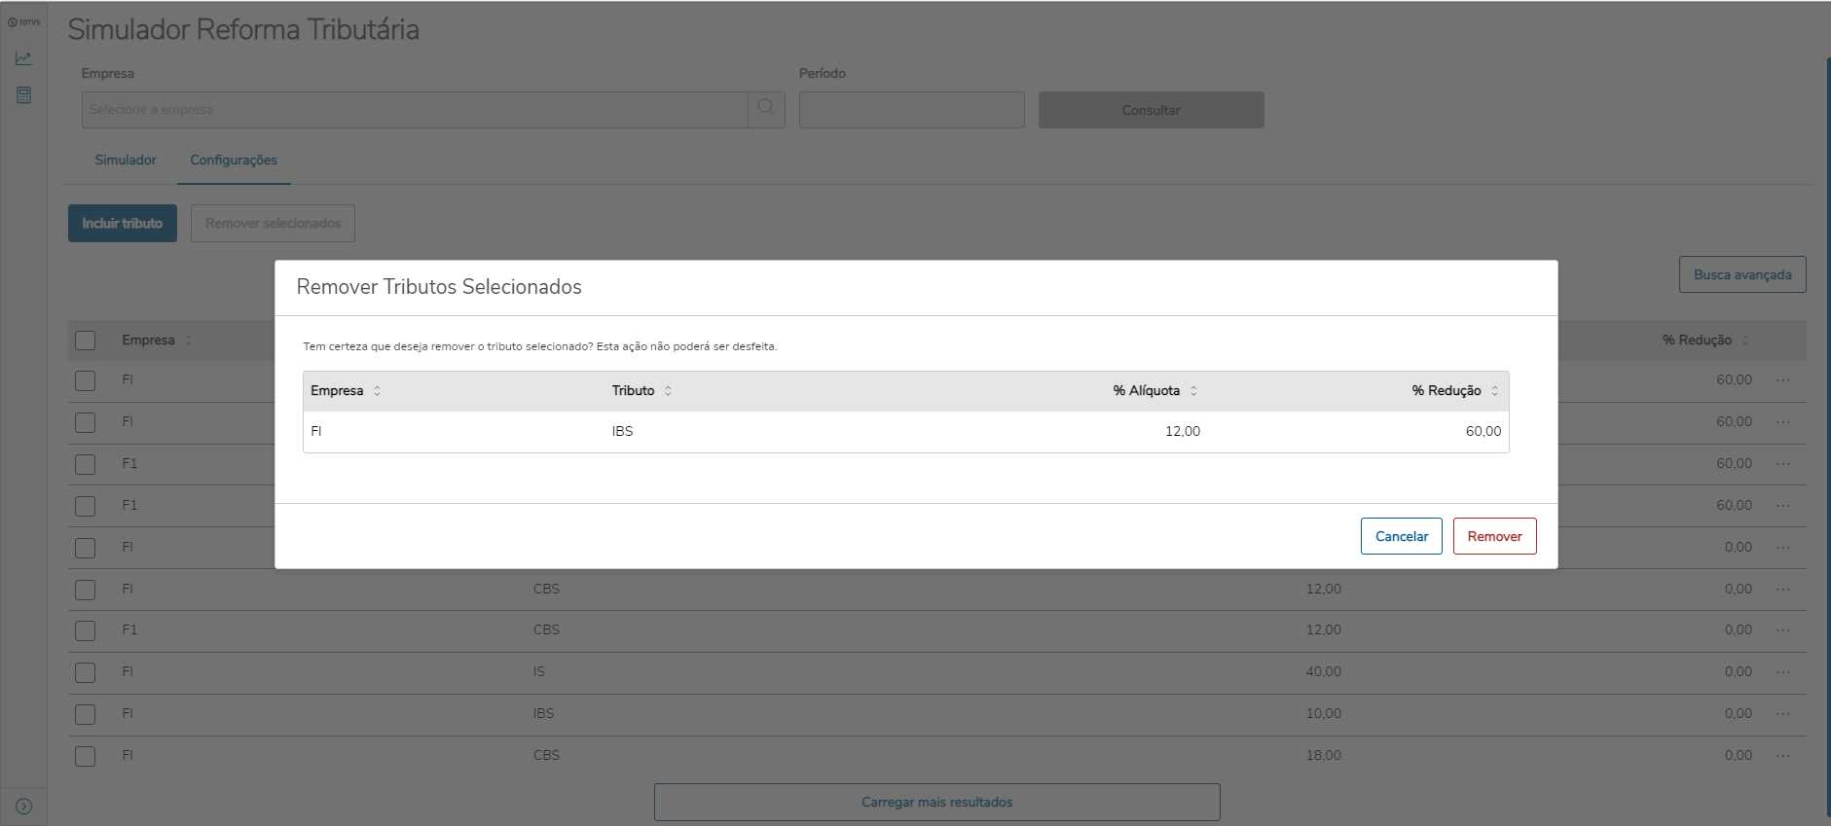This screenshot has width=1831, height=826.
Task: Open the more-options dots on the IS row
Action: [1782, 672]
